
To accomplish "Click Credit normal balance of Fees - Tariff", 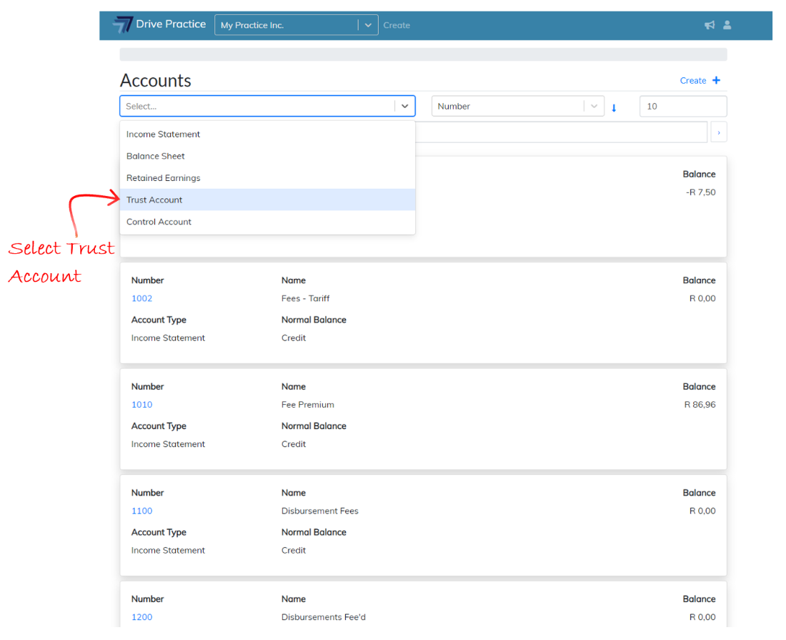I will pos(293,338).
